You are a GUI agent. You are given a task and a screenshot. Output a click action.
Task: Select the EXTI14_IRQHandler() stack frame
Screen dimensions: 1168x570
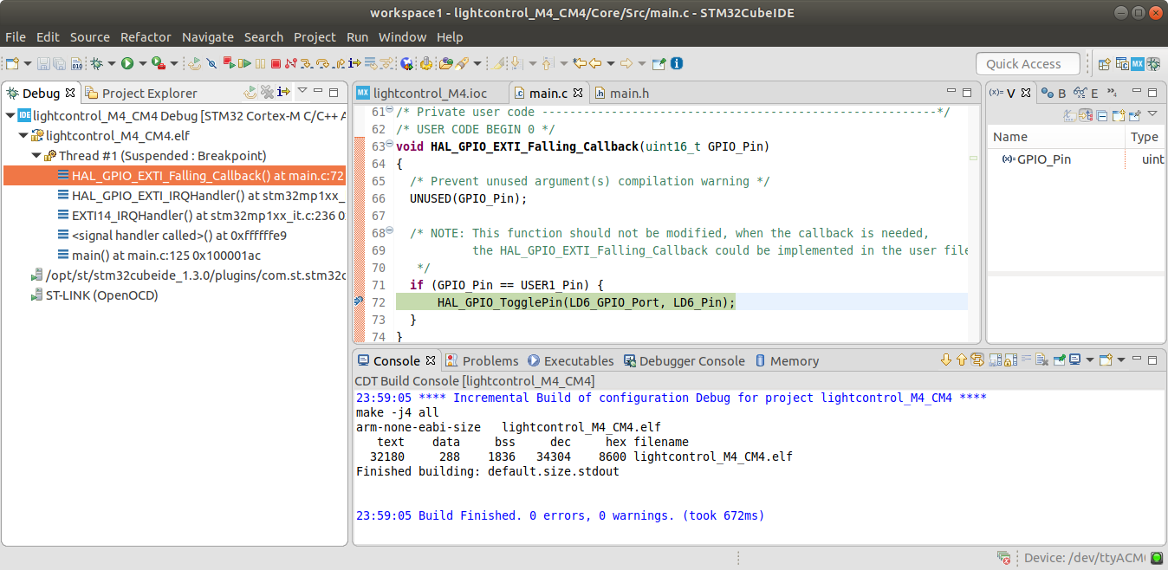click(201, 215)
